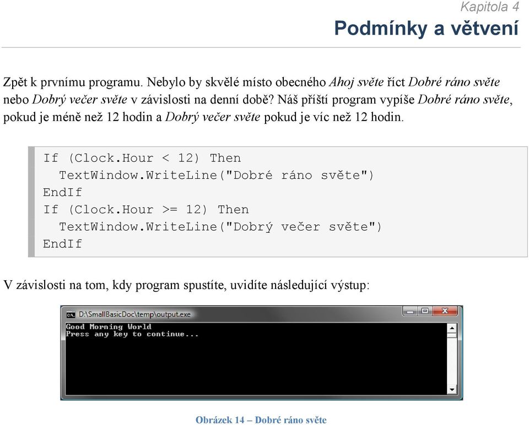Minimize the output.exe console window

tap(410, 311)
